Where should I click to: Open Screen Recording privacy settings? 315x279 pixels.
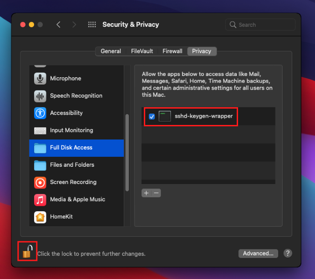[73, 182]
